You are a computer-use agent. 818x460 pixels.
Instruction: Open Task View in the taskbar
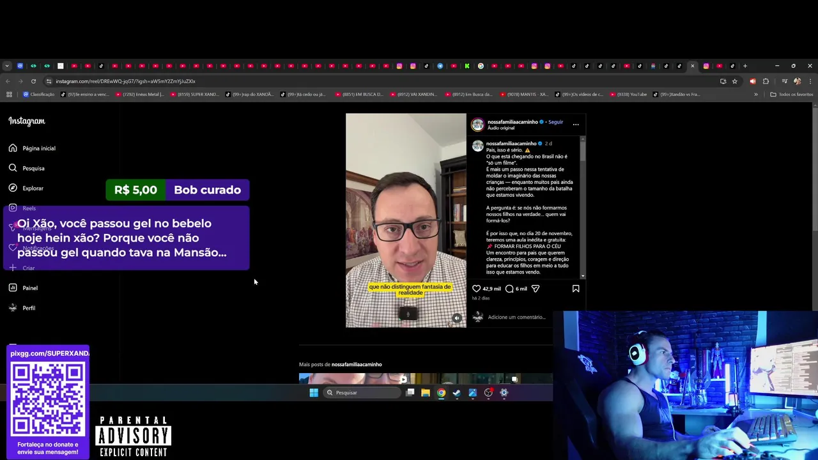coord(410,393)
